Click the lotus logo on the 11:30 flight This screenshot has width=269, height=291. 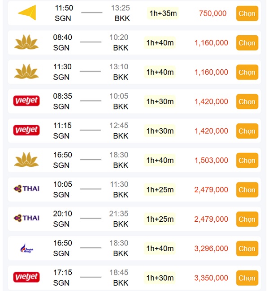coord(27,72)
